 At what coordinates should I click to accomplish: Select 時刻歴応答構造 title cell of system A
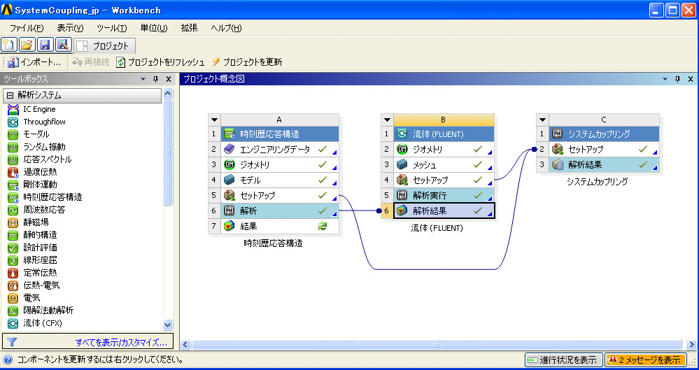coord(279,134)
